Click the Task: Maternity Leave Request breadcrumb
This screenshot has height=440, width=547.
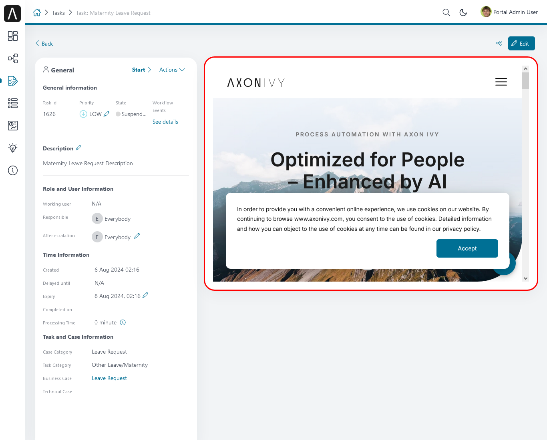tap(113, 13)
